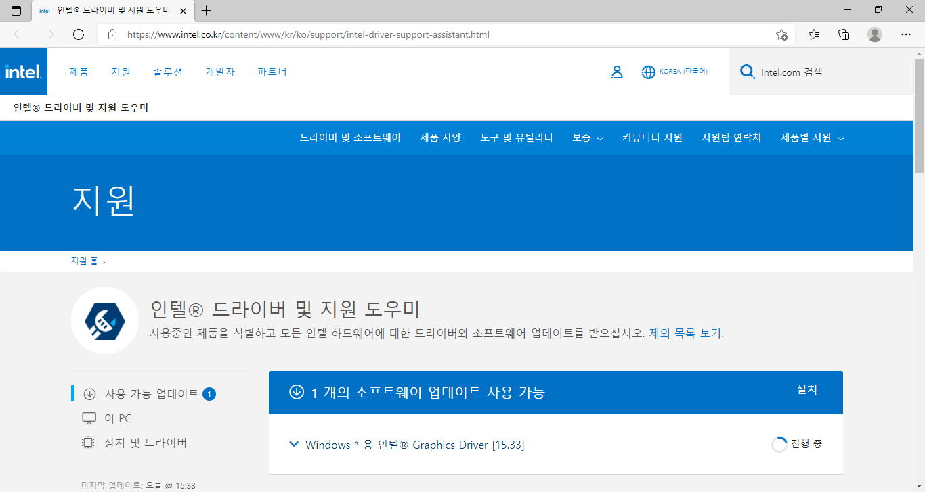Go to 지원팀 연락처

pyautogui.click(x=731, y=138)
